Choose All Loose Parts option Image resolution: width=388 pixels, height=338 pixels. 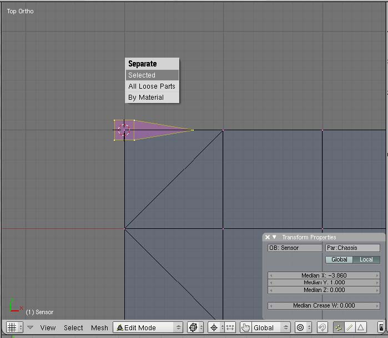[152, 86]
